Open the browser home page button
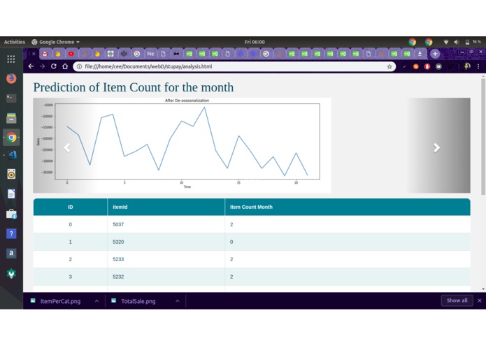Image resolution: width=486 pixels, height=345 pixels. 65,66
